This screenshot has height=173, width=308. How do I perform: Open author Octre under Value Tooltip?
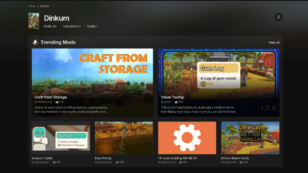(168, 102)
